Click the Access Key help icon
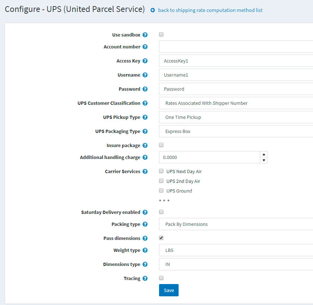Screen dimensions: 313x305 point(145,61)
